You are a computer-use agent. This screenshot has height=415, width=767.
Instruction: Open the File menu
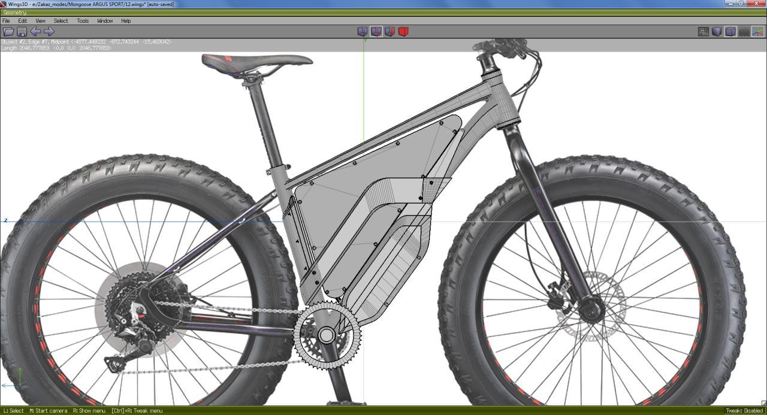point(6,21)
